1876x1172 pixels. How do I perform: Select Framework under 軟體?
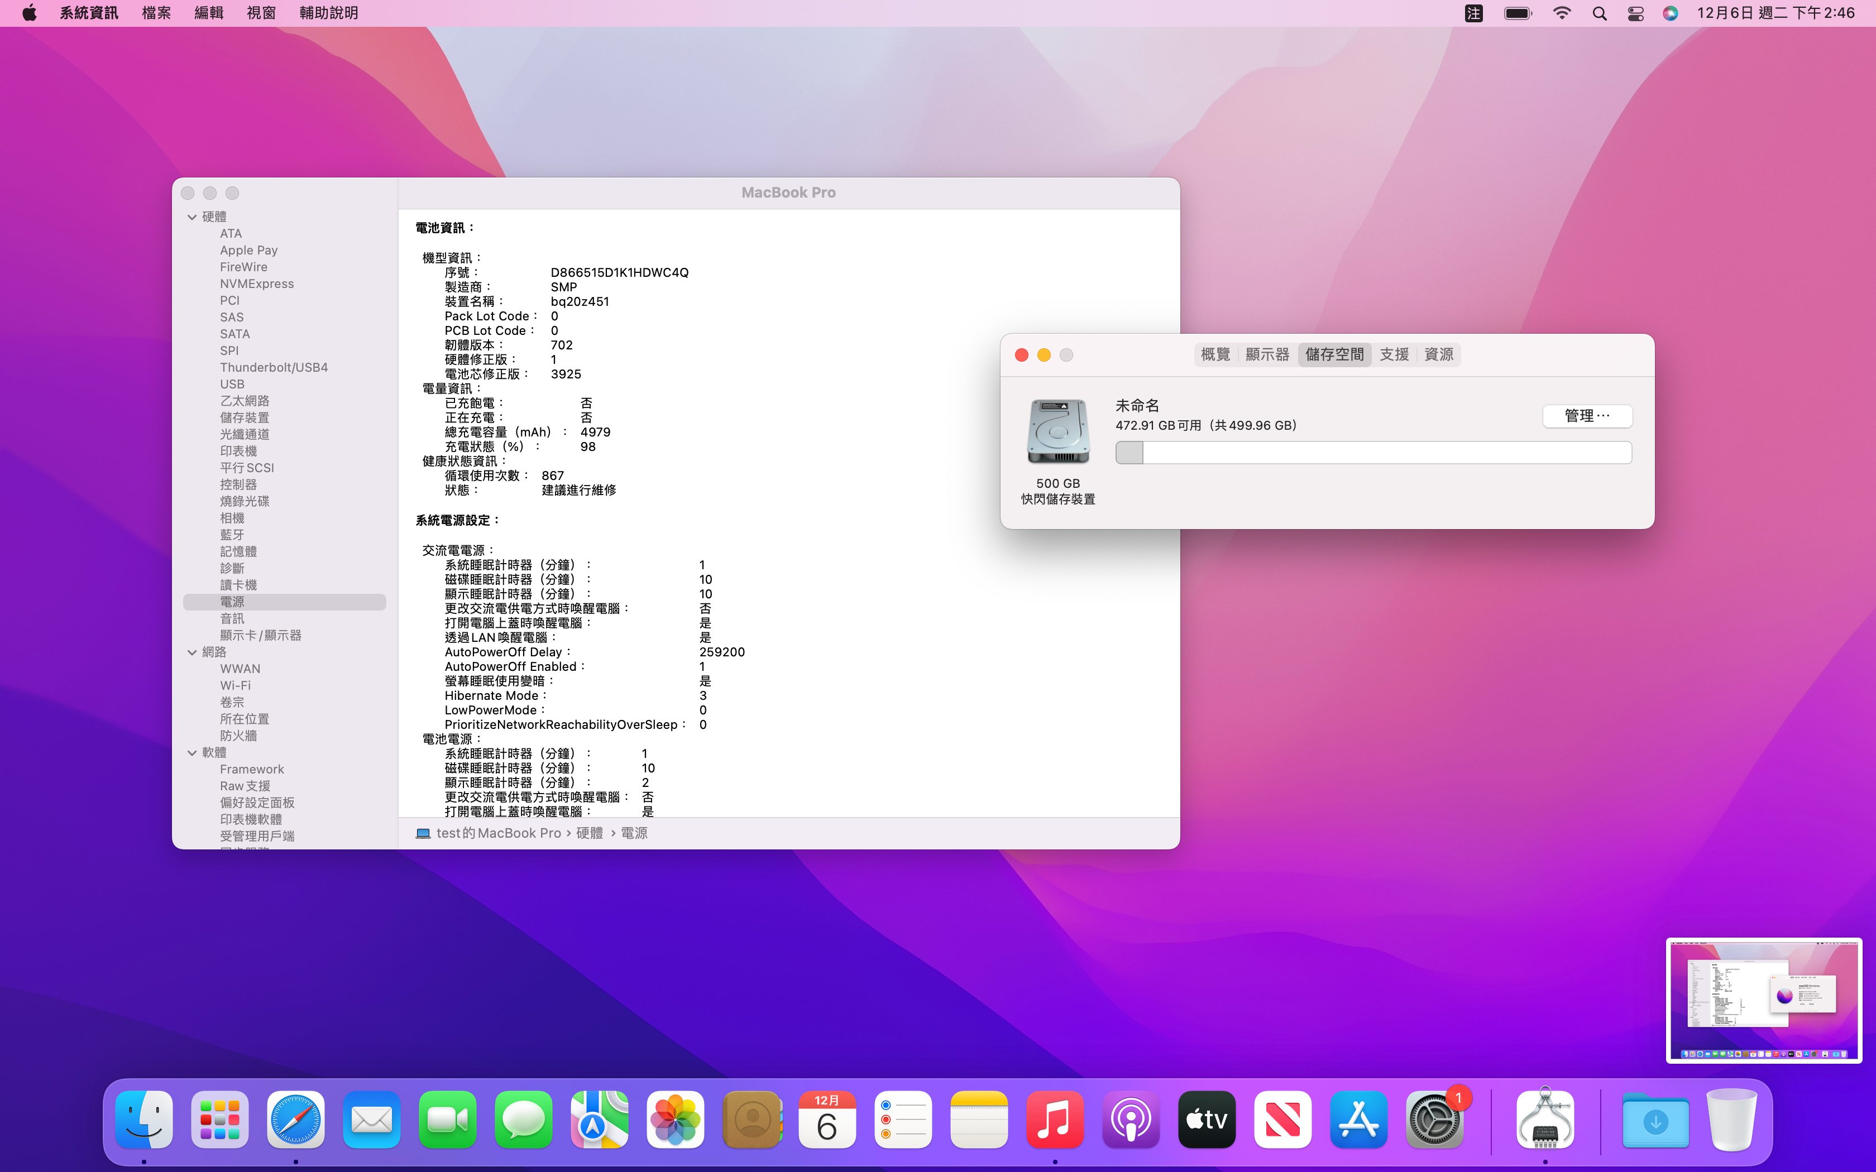click(x=252, y=769)
